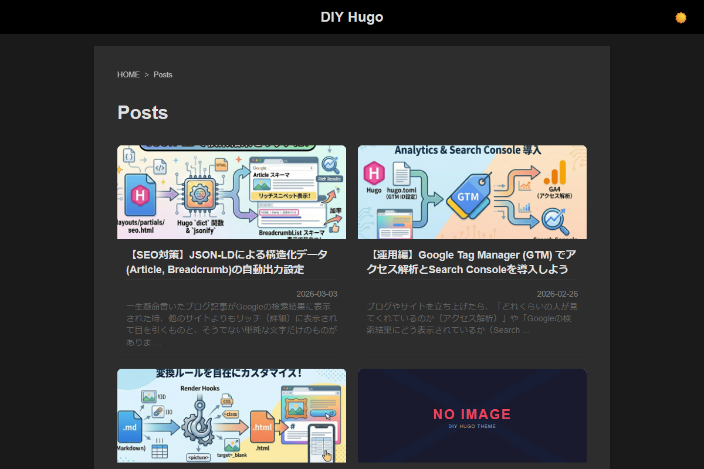The image size is (704, 469).
Task: Click the orange .html file icon
Action: tap(262, 427)
